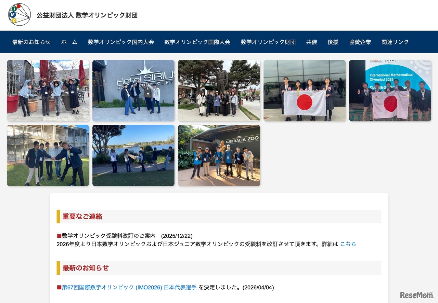The height and width of the screenshot is (303, 438).
Task: Select the 数学オリンピック財団 menu item
Action: 268,42
